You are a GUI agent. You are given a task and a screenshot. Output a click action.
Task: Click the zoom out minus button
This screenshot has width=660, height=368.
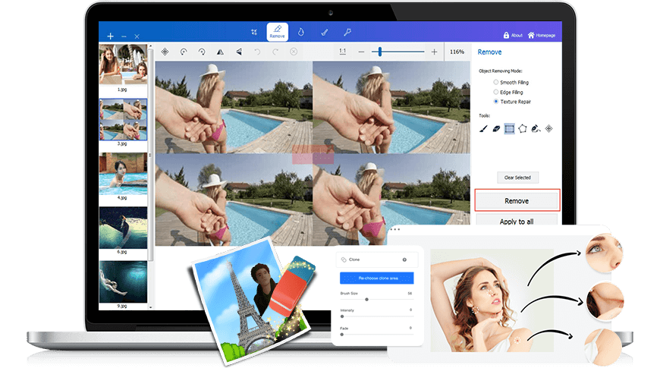pos(361,52)
